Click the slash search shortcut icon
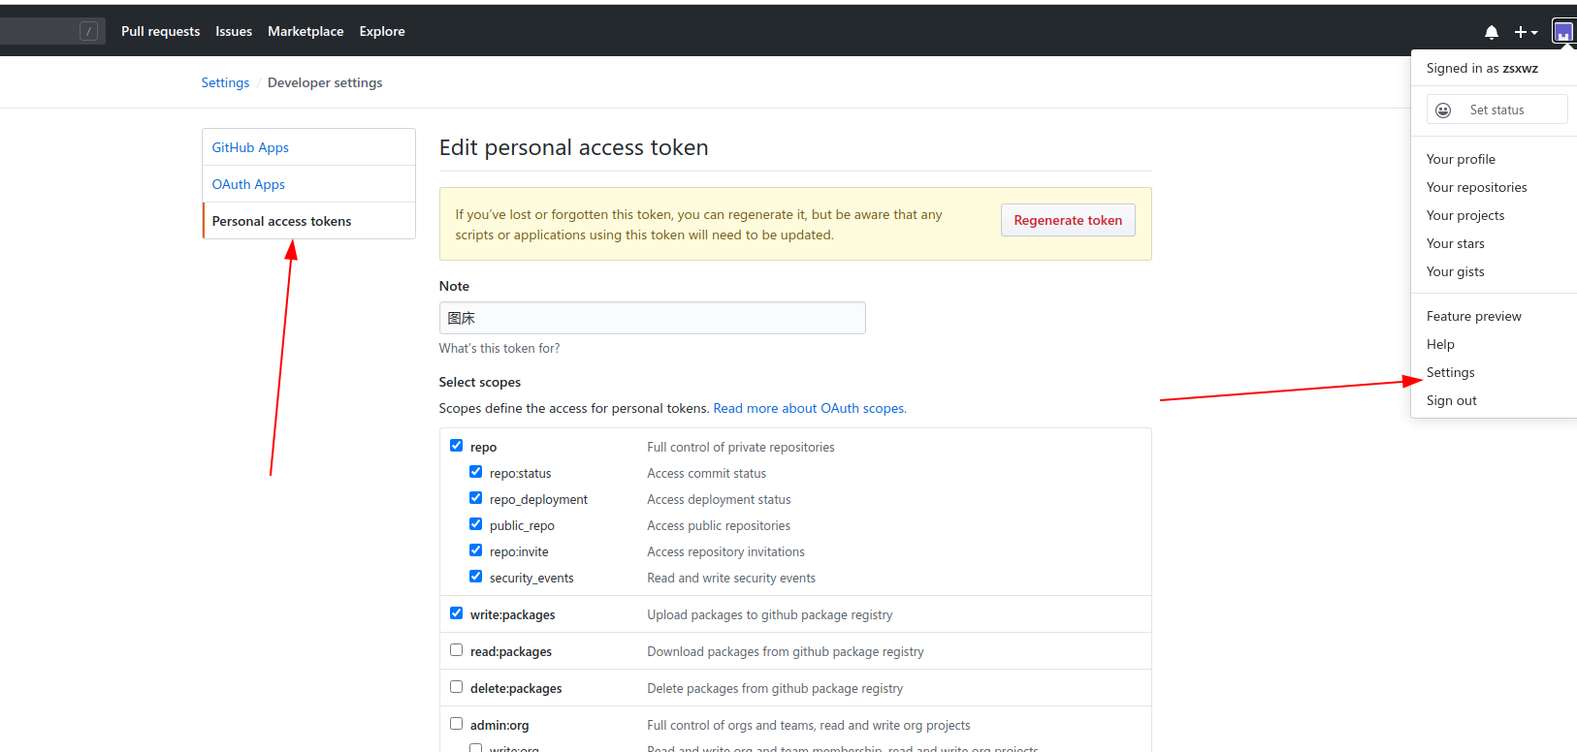This screenshot has height=752, width=1577. tap(88, 31)
